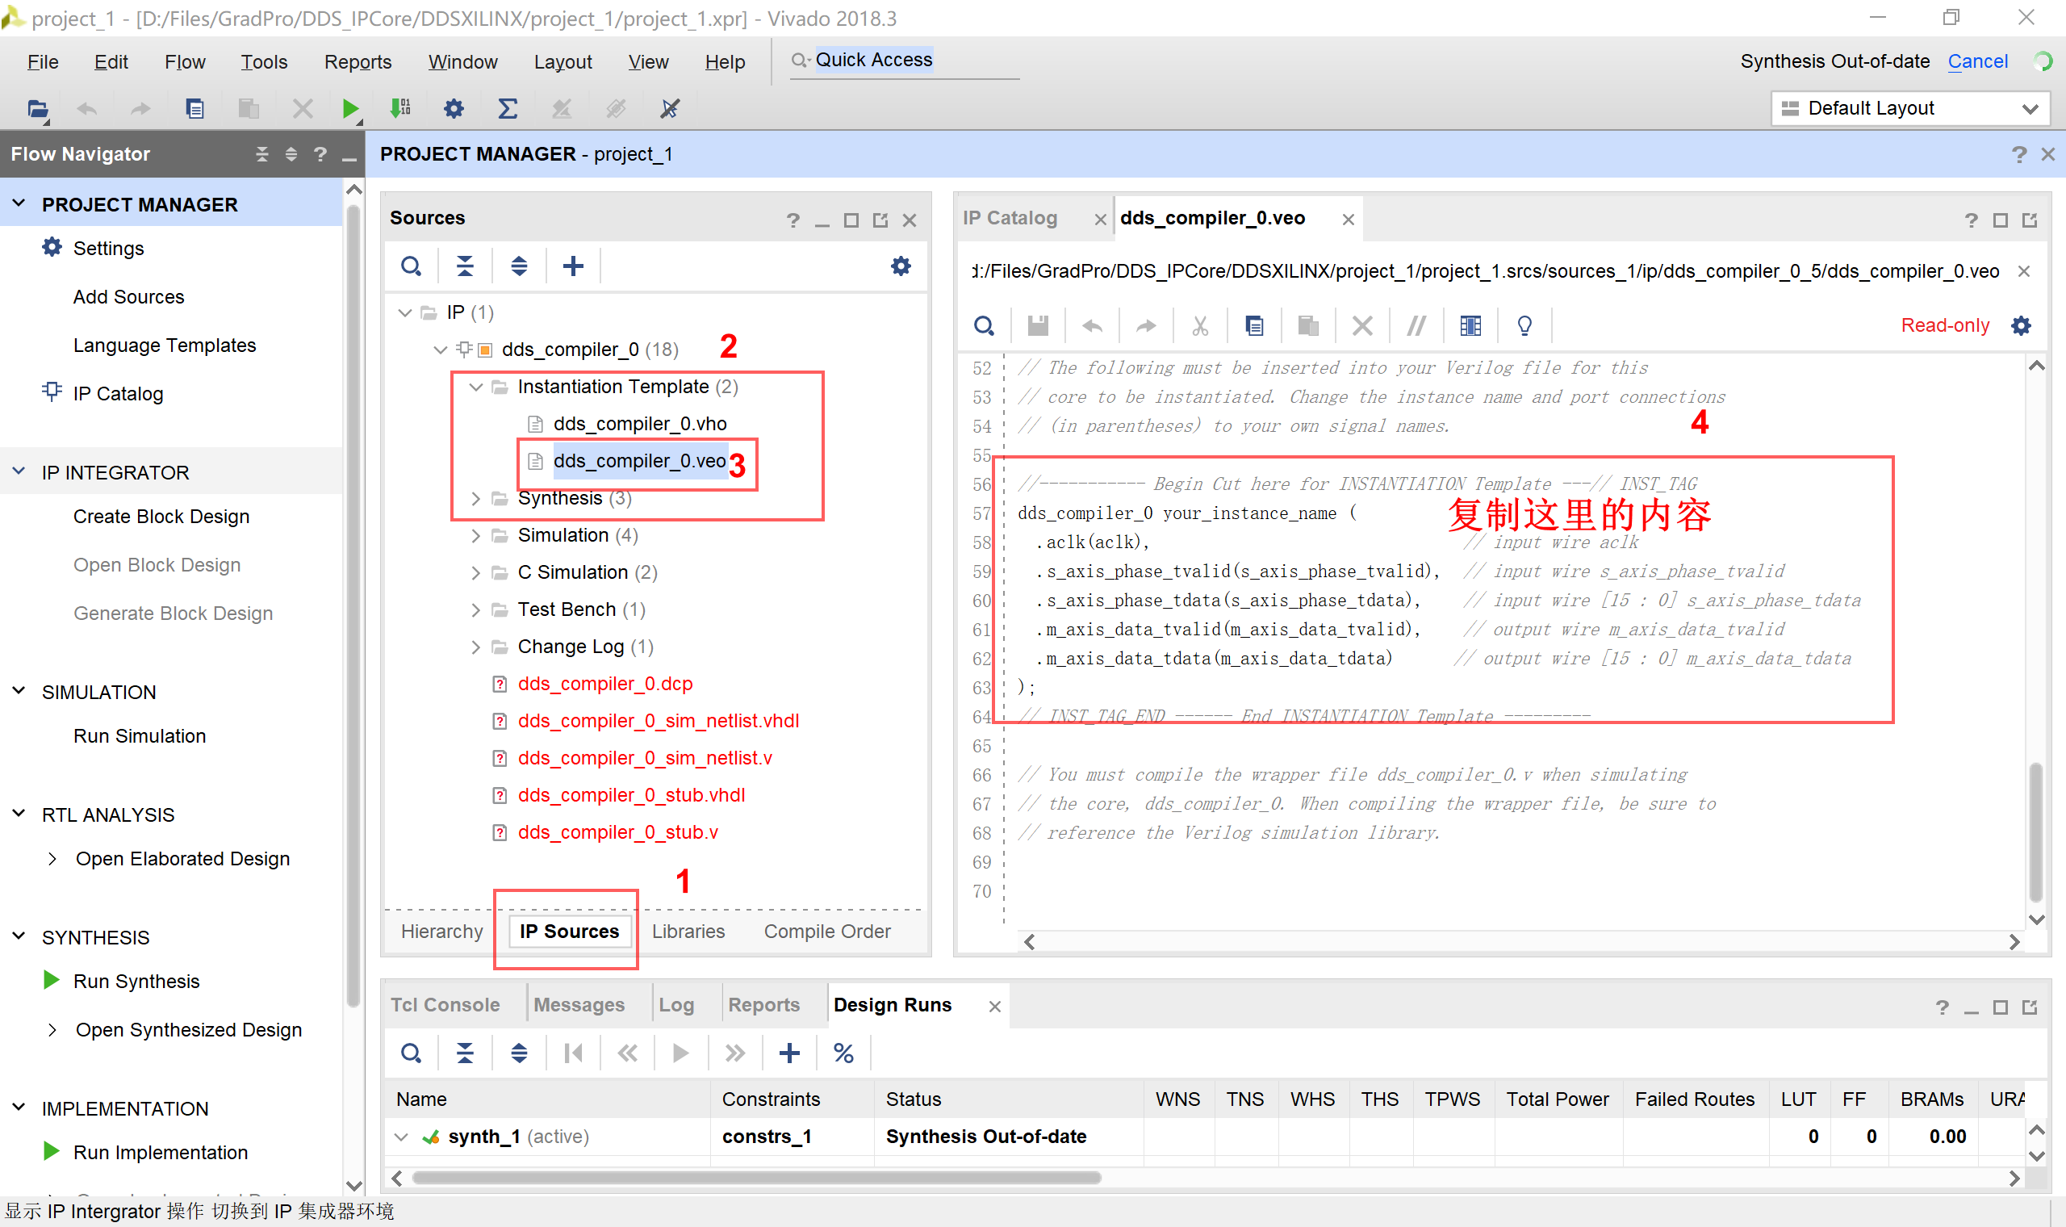Toggle line comment in the editor toolbar

coord(1416,326)
